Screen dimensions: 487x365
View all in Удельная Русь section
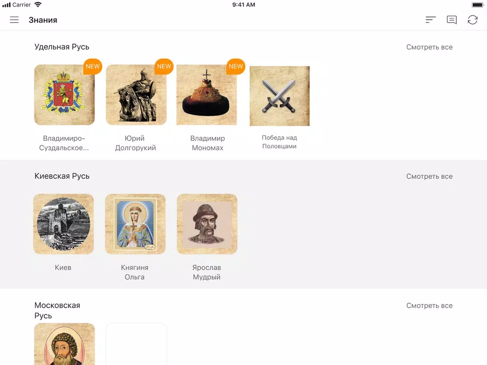coord(429,47)
